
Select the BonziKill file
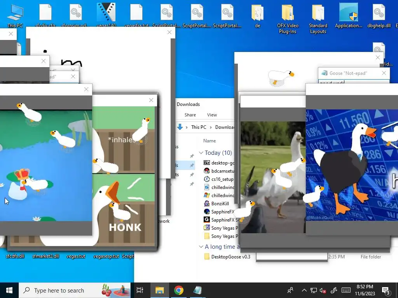[x=217, y=203]
